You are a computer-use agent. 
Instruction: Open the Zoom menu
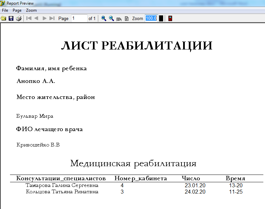point(31,10)
